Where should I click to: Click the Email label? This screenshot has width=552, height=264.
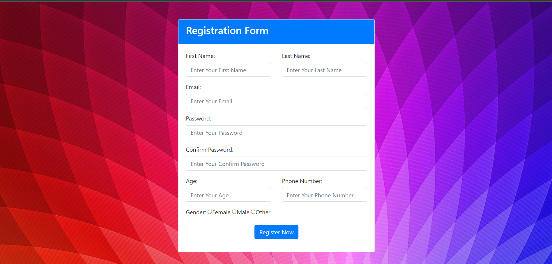(193, 87)
